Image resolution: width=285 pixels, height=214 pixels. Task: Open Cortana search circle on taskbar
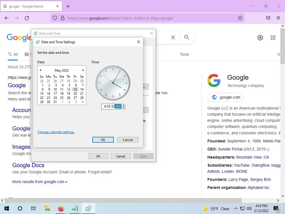pyautogui.click(x=20, y=208)
